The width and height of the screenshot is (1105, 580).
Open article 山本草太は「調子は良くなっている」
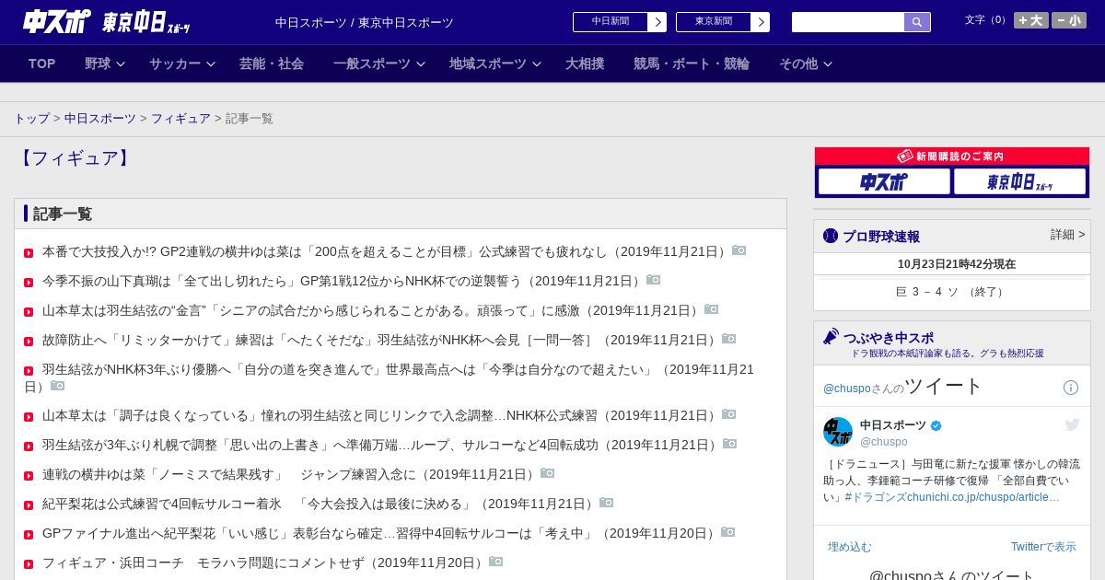pos(380,415)
